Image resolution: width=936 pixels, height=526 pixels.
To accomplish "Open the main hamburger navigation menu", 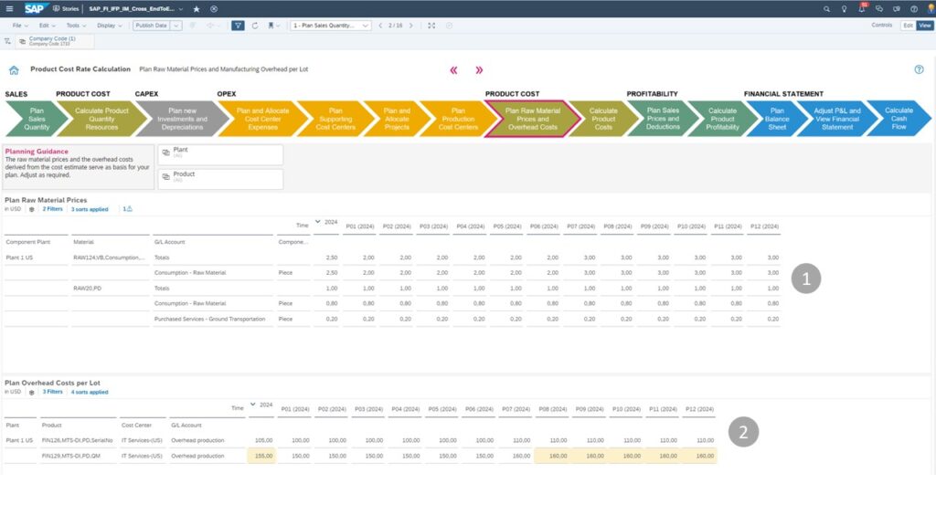I will click(x=9, y=8).
